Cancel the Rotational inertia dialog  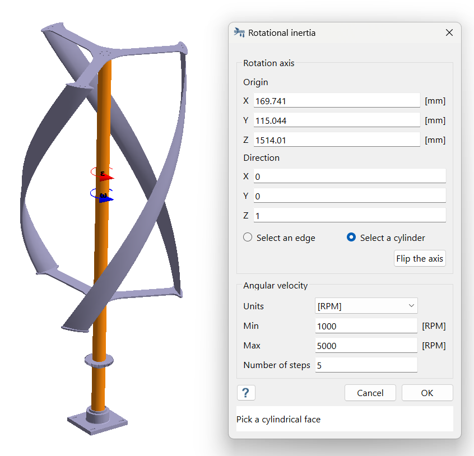point(370,393)
